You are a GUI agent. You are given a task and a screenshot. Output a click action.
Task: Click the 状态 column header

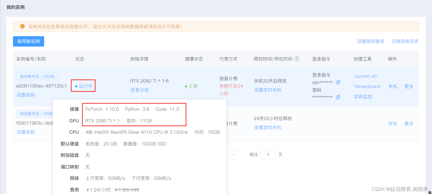80,59
